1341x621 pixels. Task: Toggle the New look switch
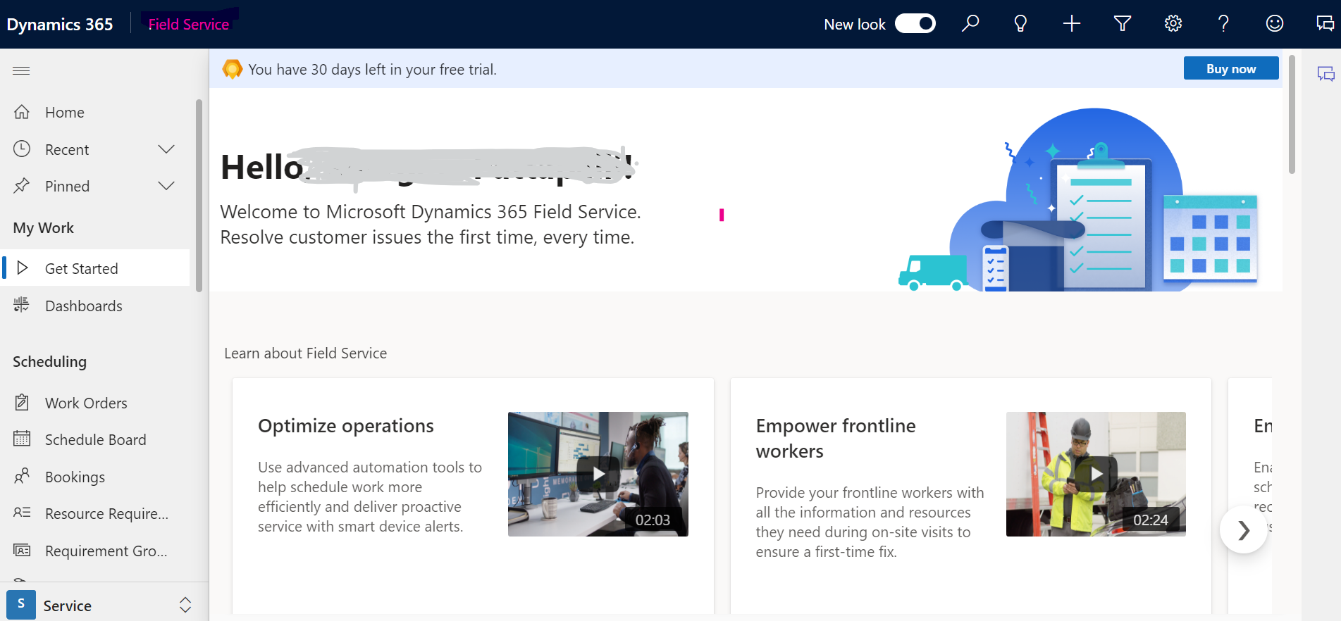click(x=915, y=24)
